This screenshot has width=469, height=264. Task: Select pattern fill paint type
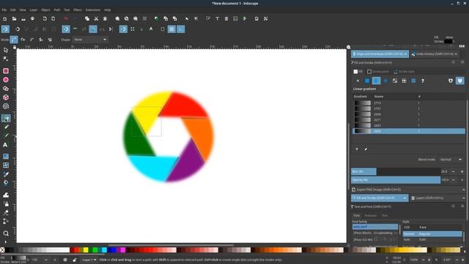[404, 81]
